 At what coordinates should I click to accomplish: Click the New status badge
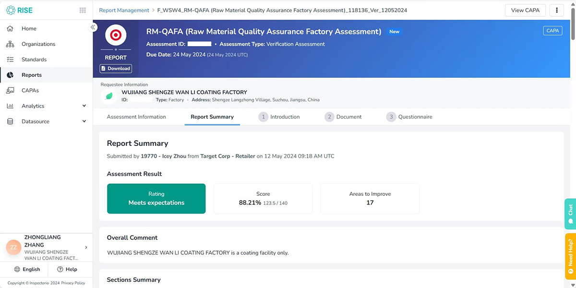click(394, 32)
